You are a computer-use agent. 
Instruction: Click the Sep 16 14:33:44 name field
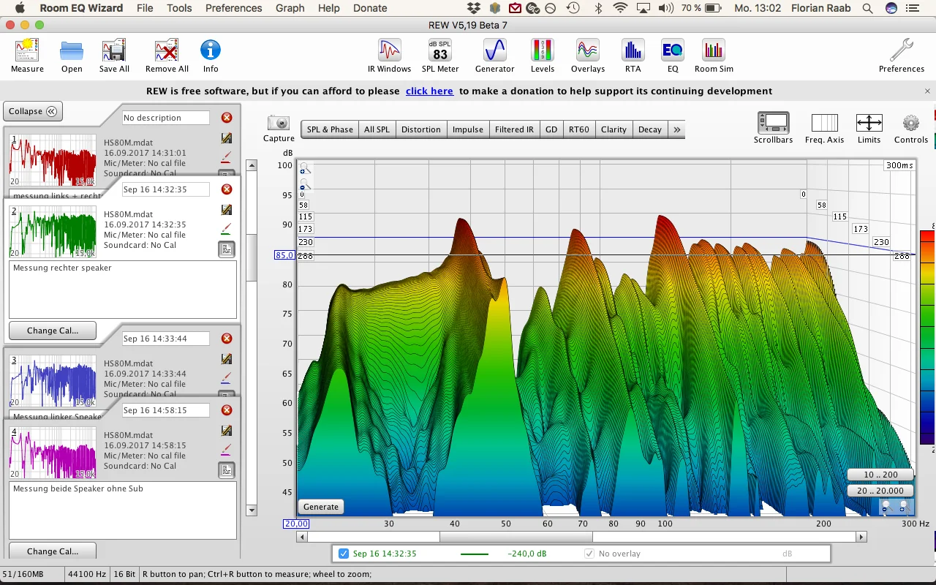[165, 339]
